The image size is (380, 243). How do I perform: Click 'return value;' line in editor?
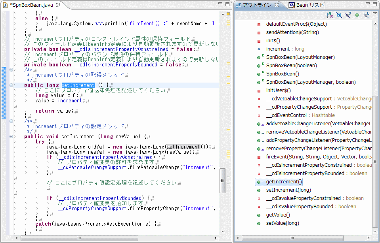click(55, 111)
